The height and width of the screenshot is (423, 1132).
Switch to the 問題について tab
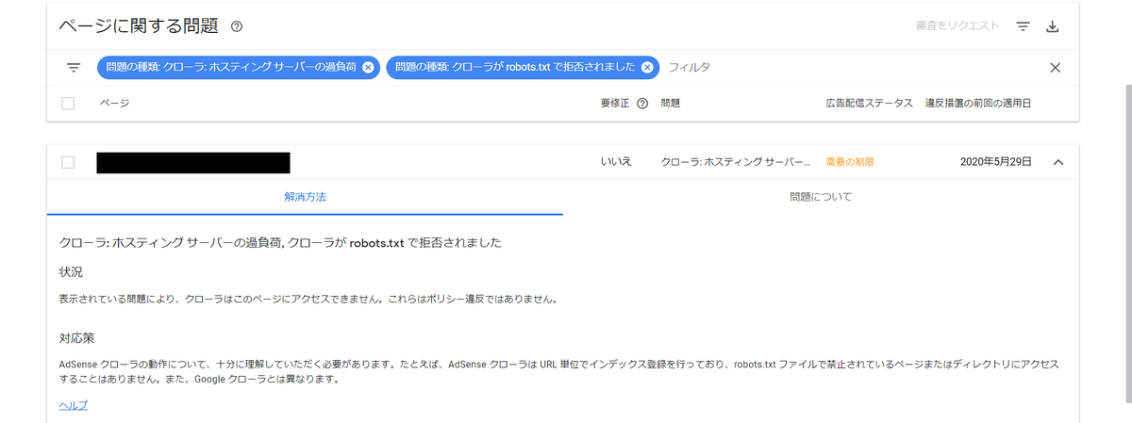click(821, 197)
